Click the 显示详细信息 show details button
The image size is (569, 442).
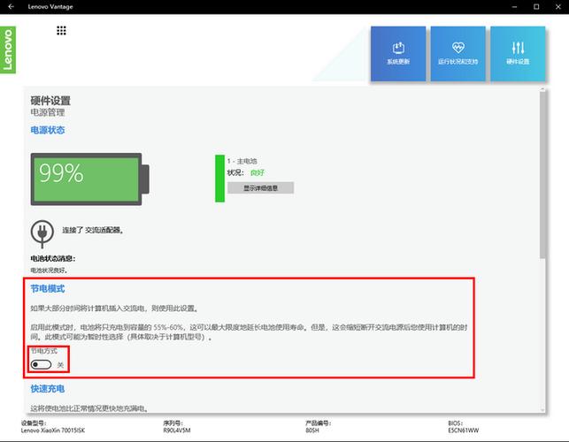pos(260,187)
